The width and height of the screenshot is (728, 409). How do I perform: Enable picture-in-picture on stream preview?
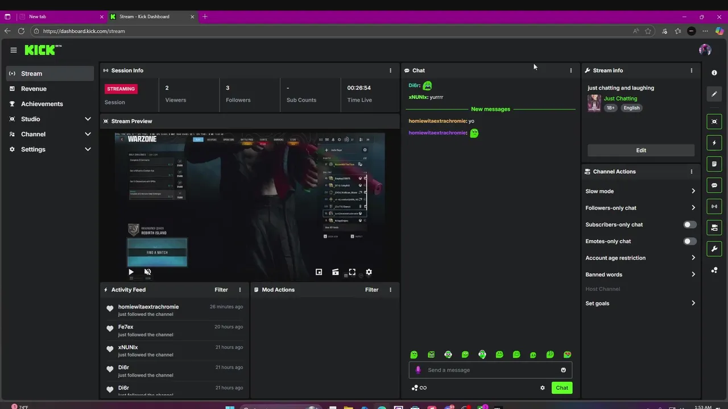319,272
